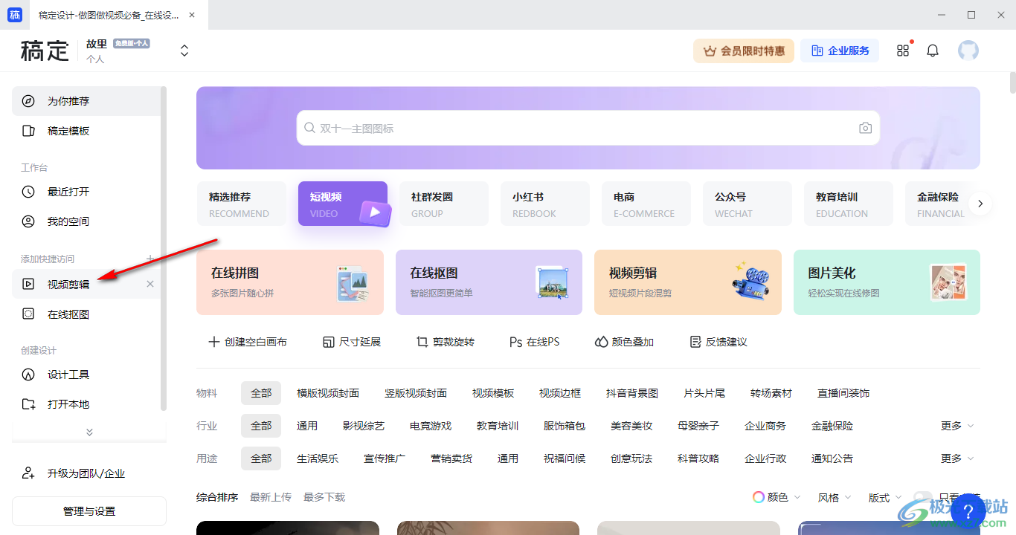Screen dimensions: 1016x535
Task: Switch to 社群发圈 category tab
Action: coord(444,204)
